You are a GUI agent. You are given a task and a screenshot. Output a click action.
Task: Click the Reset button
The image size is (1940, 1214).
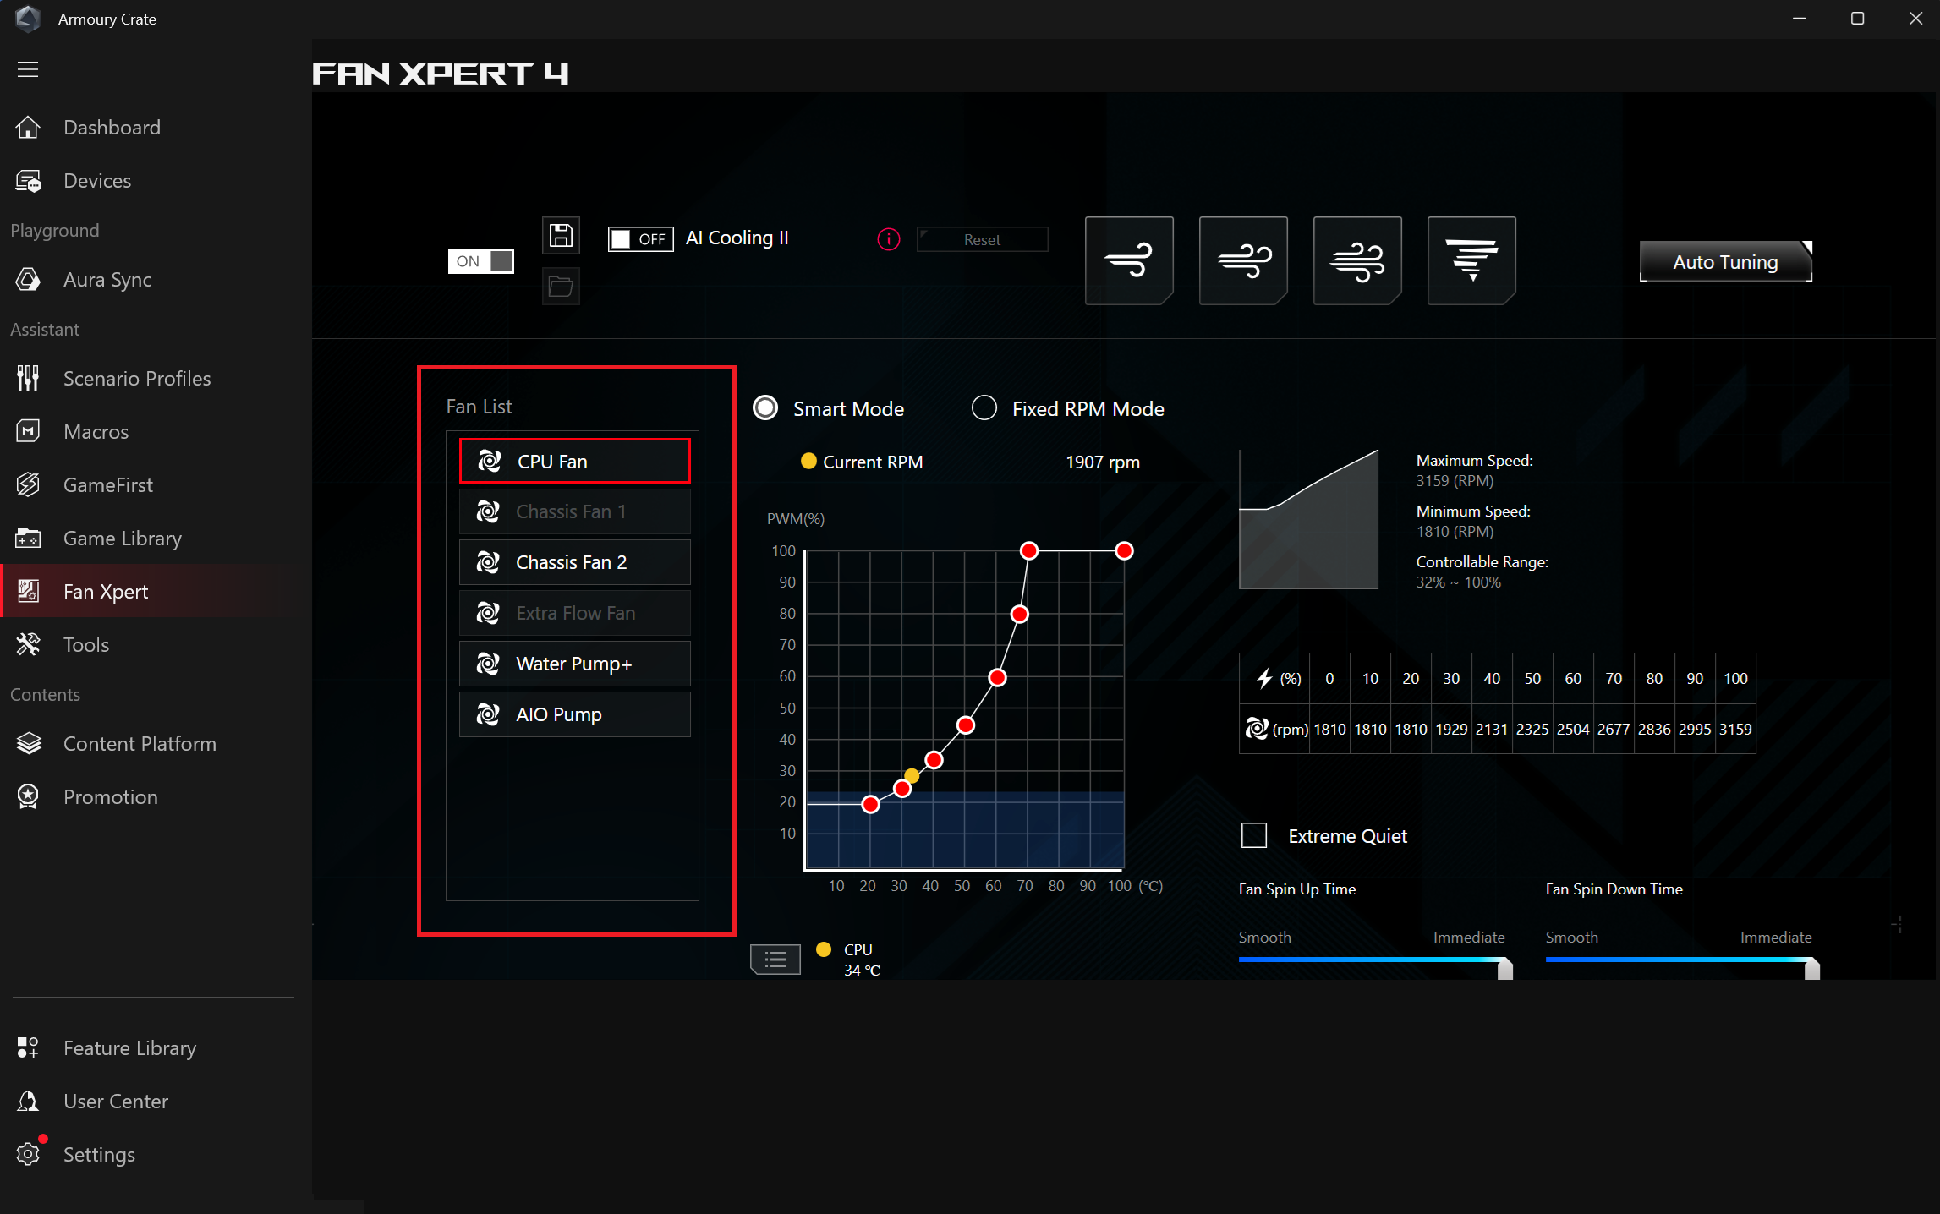(982, 239)
